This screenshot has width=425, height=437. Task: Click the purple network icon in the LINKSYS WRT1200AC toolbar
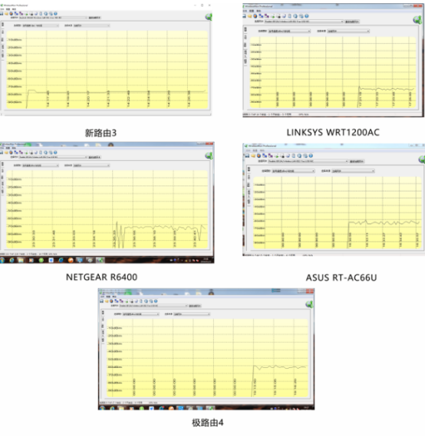267,16
